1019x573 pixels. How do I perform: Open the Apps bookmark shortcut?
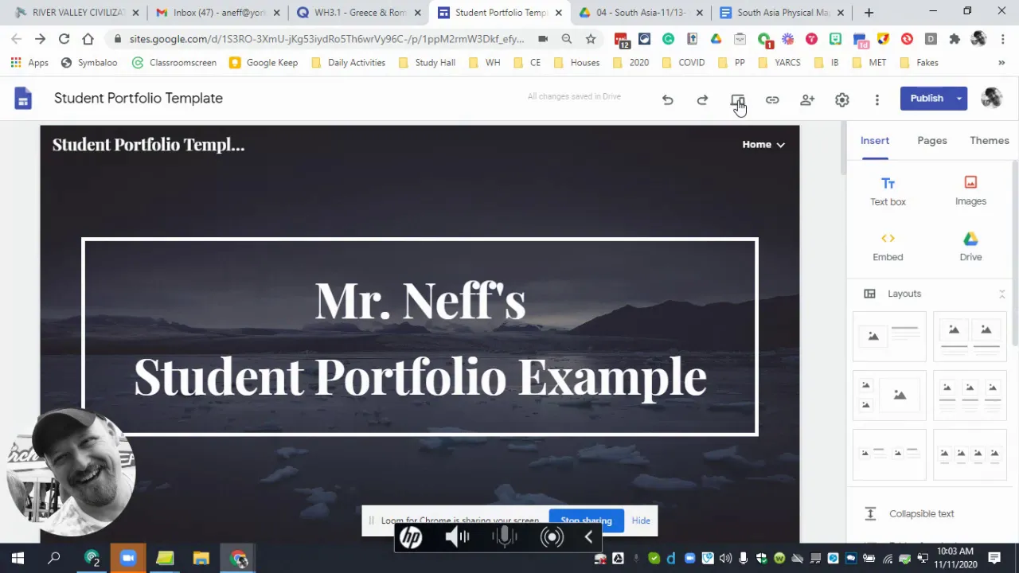pos(29,62)
